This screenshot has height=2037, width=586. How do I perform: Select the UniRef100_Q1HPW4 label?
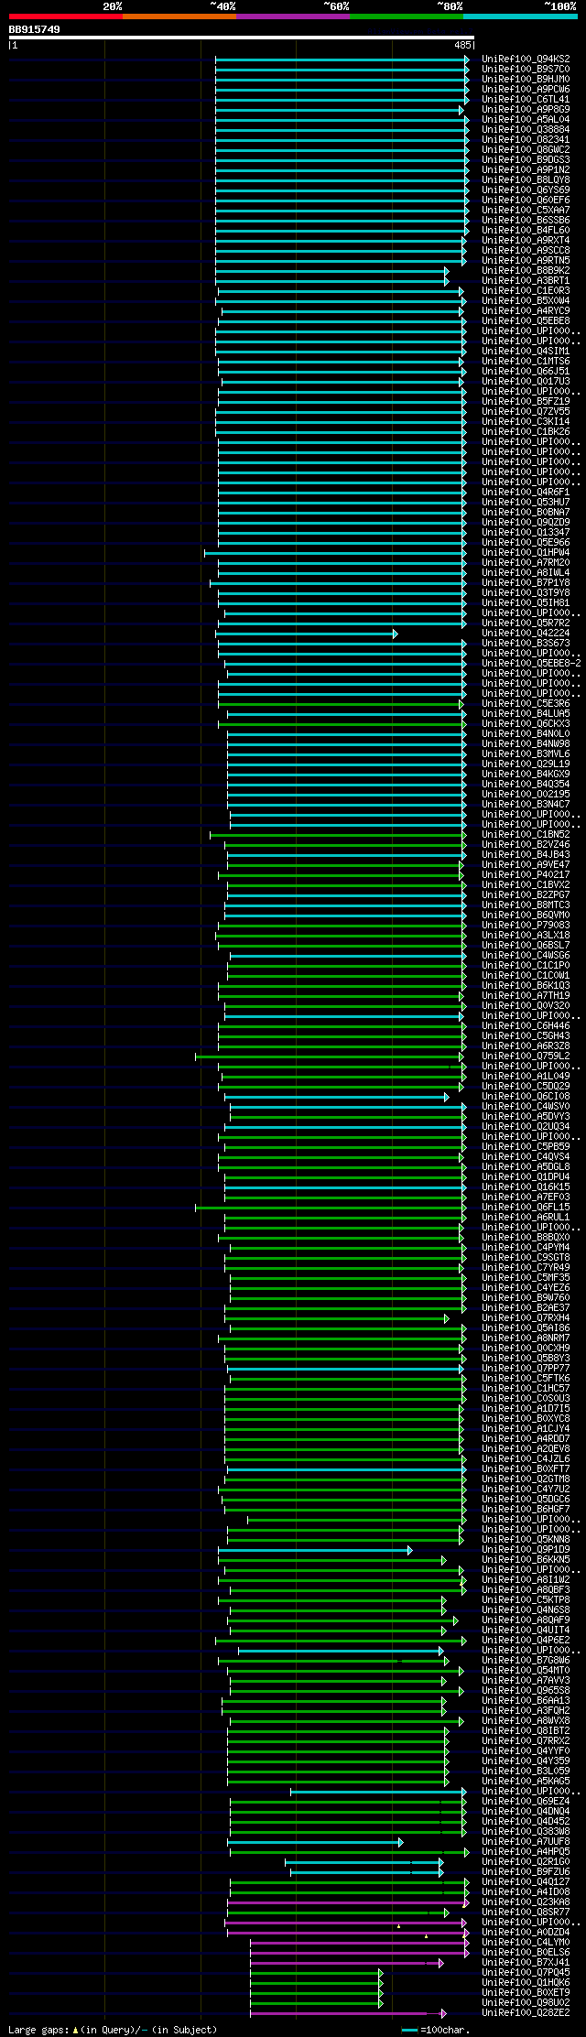tap(526, 552)
